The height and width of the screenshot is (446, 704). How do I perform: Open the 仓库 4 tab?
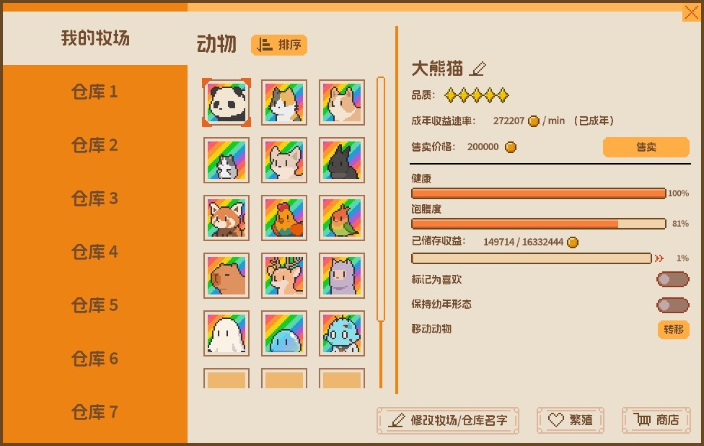point(94,252)
